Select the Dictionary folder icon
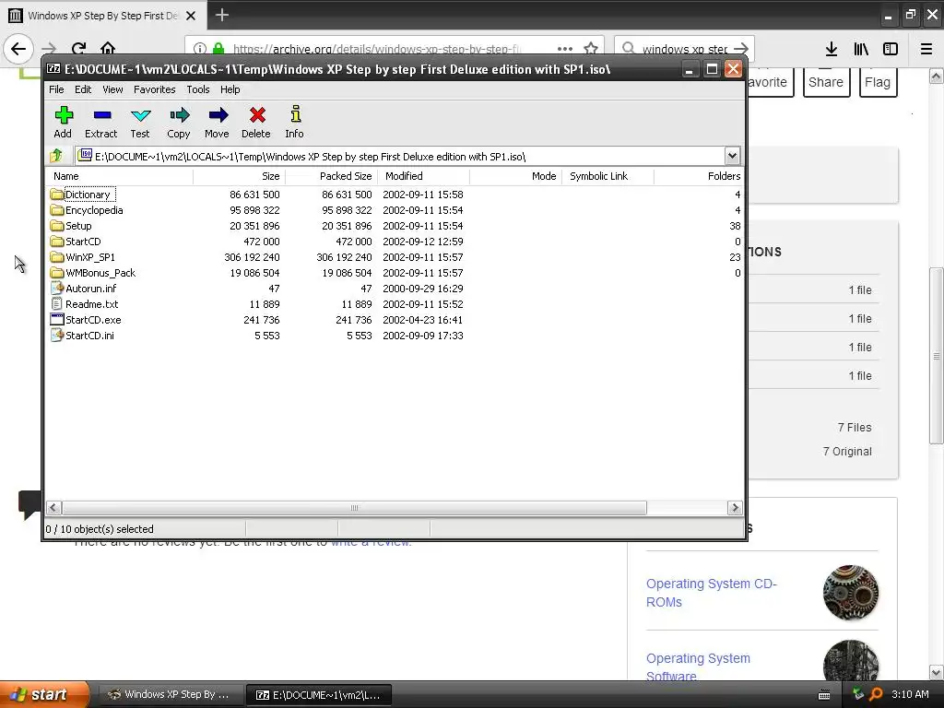 coord(57,195)
